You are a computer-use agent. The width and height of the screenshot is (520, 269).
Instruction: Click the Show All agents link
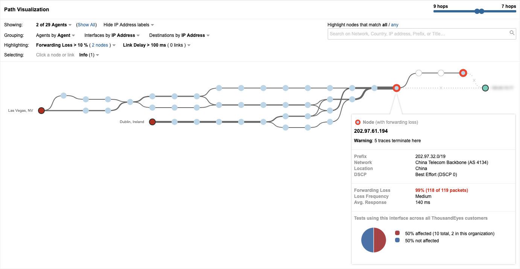[86, 25]
